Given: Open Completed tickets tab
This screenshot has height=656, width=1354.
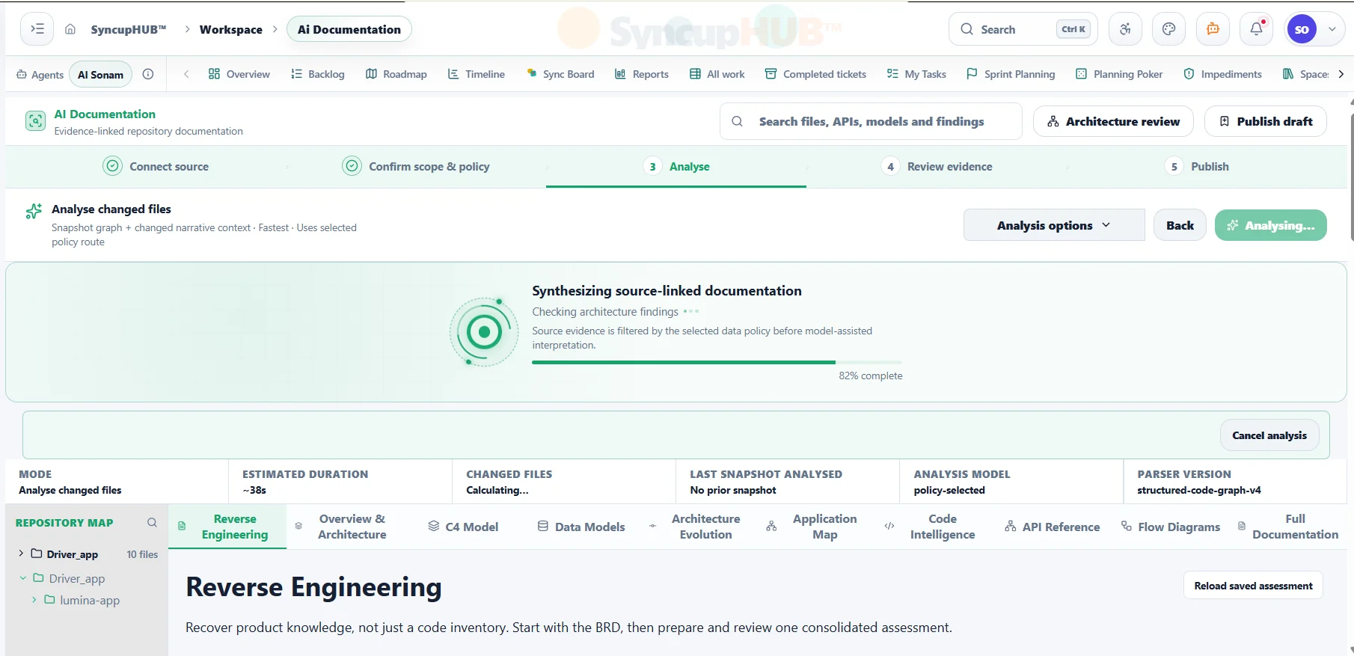Looking at the screenshot, I should 815,74.
